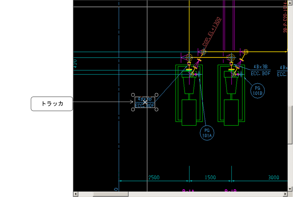Click the top-right tracker handle of the selected label
293x197 pixels.
(157, 94)
